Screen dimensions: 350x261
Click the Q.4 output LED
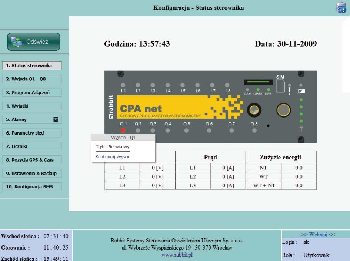(168, 130)
